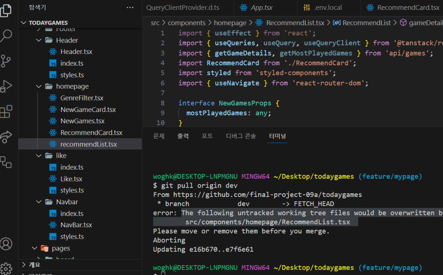This screenshot has height=275, width=443.
Task: Open the Manage gear icon
Action: click(6, 268)
